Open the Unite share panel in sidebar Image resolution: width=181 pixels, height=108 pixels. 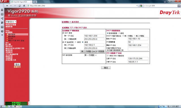2,18
